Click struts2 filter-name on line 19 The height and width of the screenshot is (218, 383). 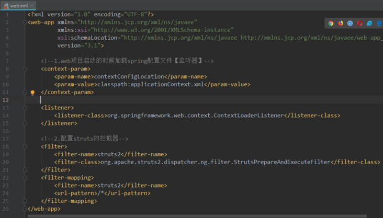coord(109,154)
